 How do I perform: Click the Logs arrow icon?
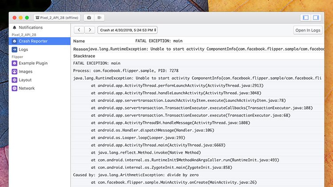[x=15, y=50]
